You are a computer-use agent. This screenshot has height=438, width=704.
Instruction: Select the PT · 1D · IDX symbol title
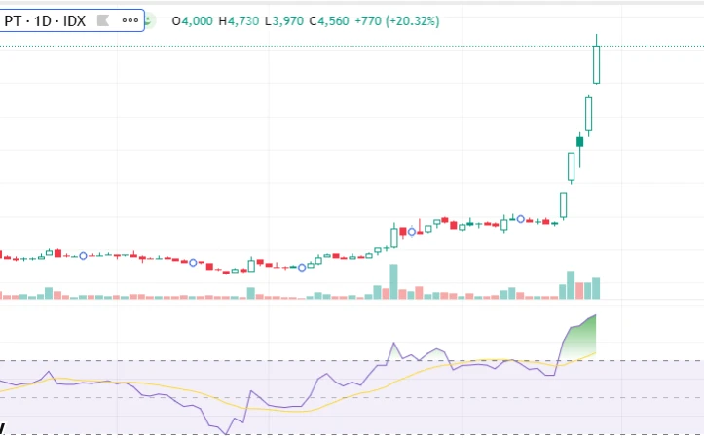45,20
